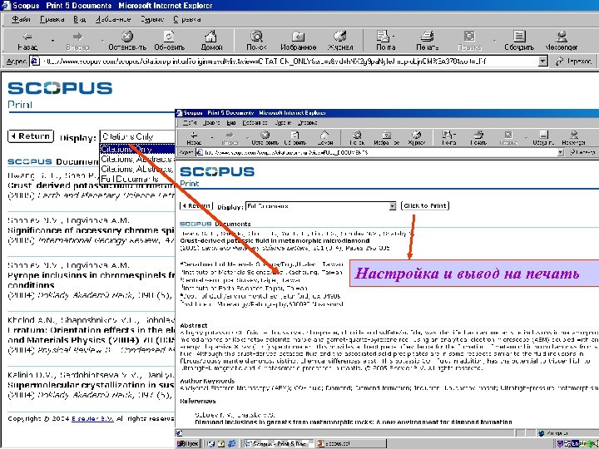Viewport: 599px width, 449px height.
Task: Click Start (Пуск) button on taskbar
Action: [188, 444]
